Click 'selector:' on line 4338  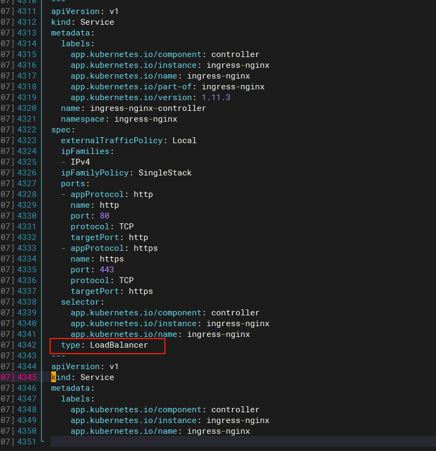[82, 302]
